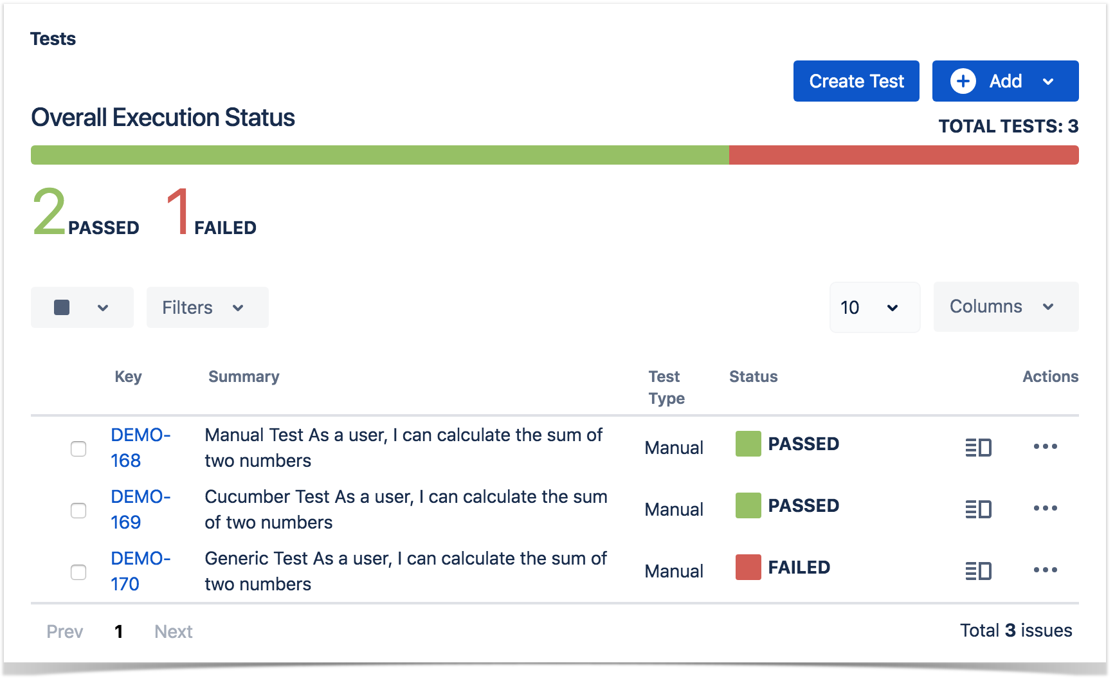Click 'Cucumber Test As a user' summary
Image resolution: width=1115 pixels, height=681 pixels.
[406, 509]
